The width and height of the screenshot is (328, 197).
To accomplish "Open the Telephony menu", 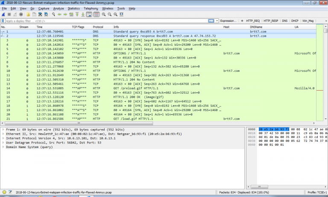I will point(91,9).
